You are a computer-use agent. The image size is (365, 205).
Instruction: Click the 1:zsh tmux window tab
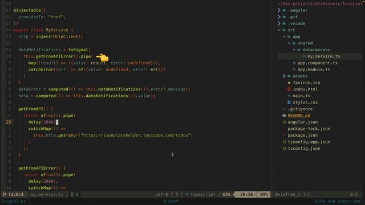[171, 201]
